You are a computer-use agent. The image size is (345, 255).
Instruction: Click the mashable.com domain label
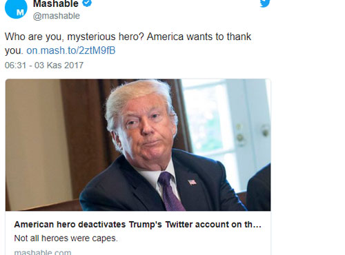click(43, 252)
